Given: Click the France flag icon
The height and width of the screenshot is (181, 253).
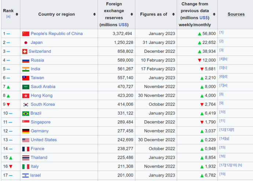Looking at the screenshot, I should pyautogui.click(x=26, y=149).
